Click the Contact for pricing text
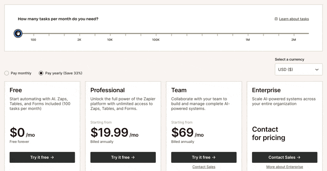Viewport: 327px width, 171px height. point(269,133)
